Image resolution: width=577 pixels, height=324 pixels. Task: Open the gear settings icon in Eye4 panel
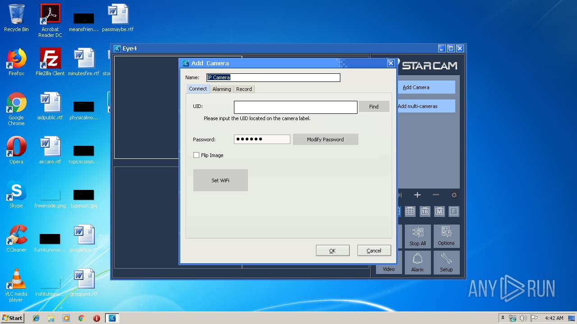(x=454, y=195)
